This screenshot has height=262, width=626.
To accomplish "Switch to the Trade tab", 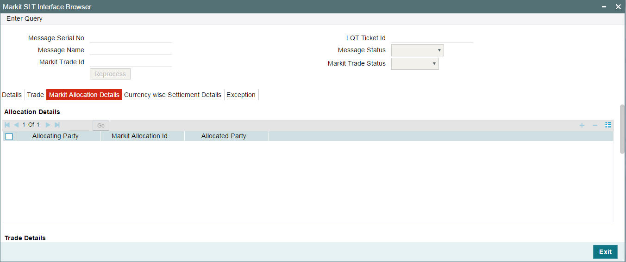I will point(35,95).
